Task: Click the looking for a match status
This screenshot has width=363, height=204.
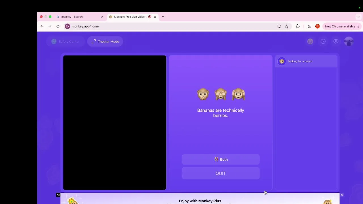Action: pyautogui.click(x=300, y=61)
